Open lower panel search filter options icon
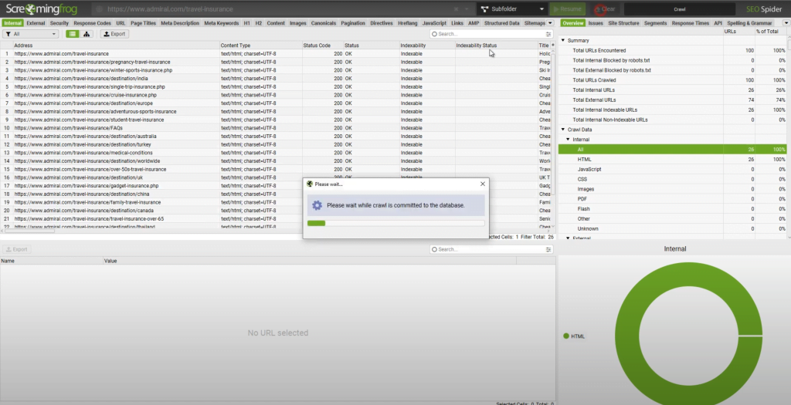This screenshot has height=405, width=791. click(548, 249)
